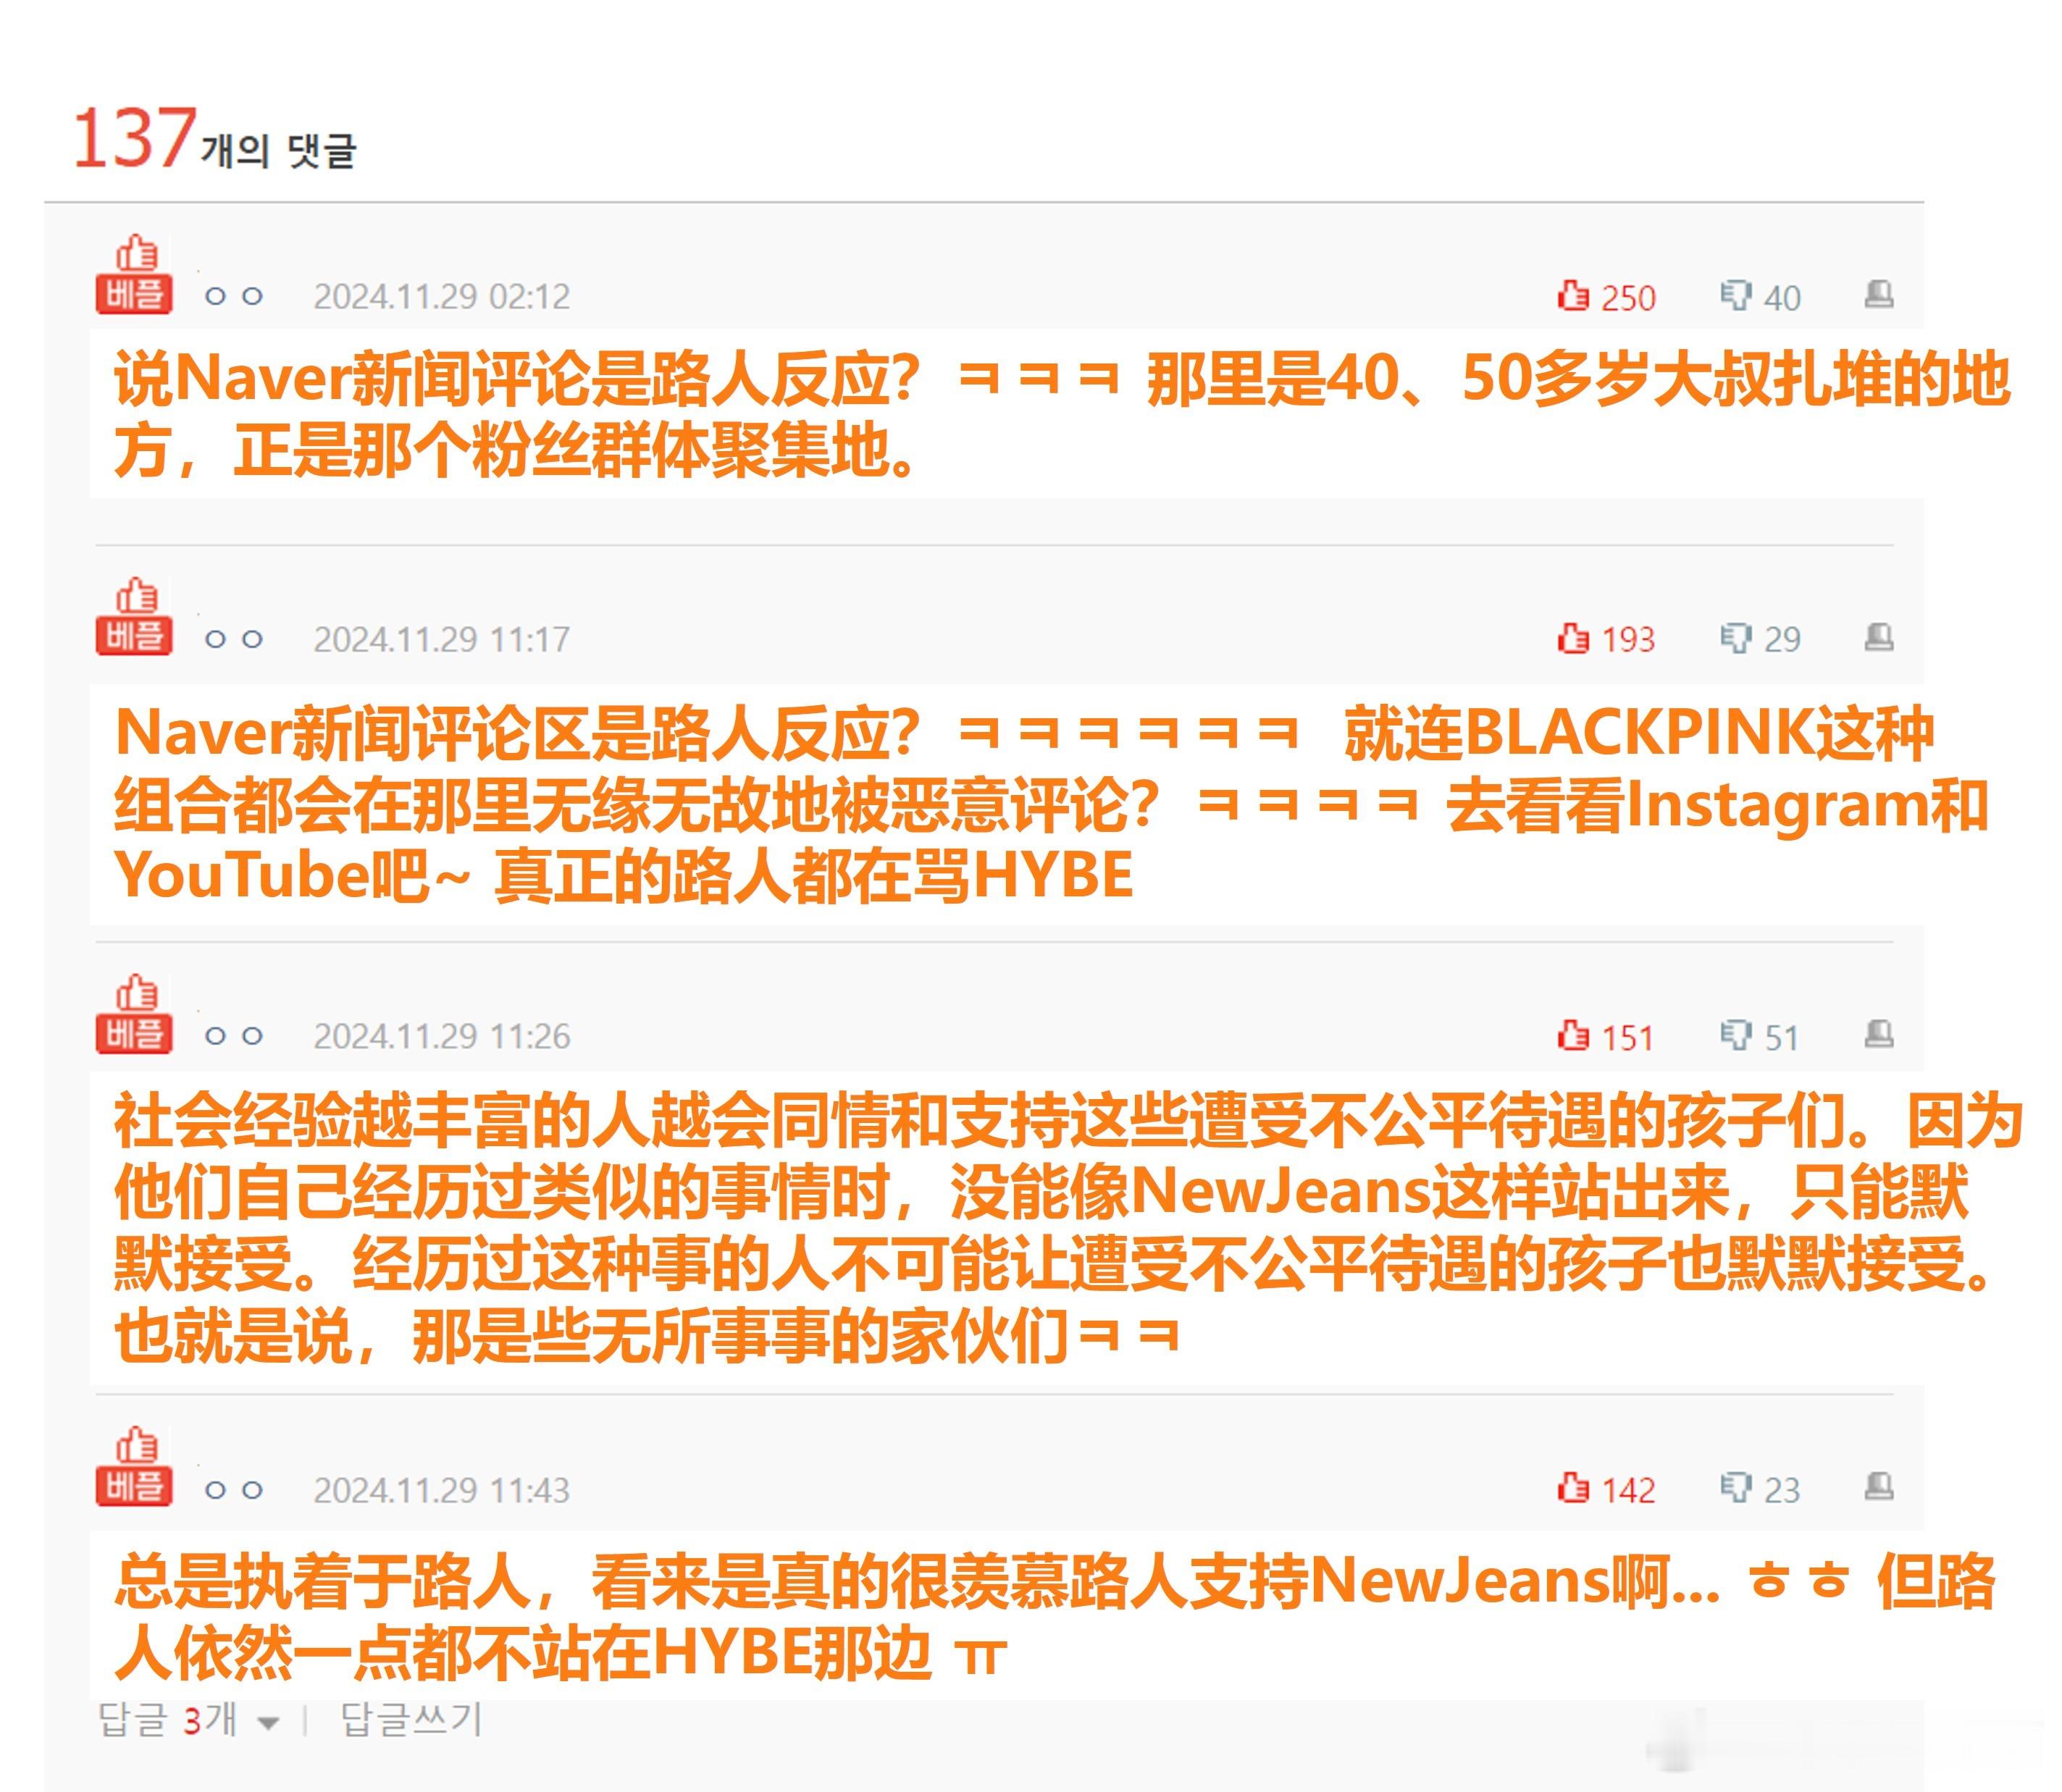Downvote the 11:26 comment showing 51
Viewport: 2062px width, 1792px height.
[1759, 1036]
